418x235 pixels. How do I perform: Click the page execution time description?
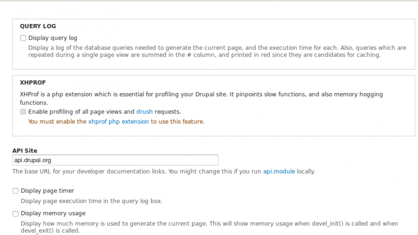[x=92, y=201]
